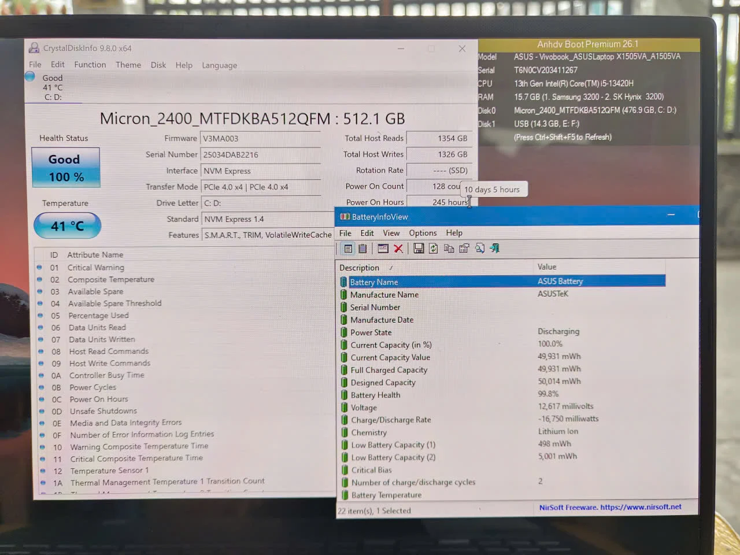This screenshot has width=740, height=555.
Task: Select the Percentage Used attribute row
Action: point(185,316)
